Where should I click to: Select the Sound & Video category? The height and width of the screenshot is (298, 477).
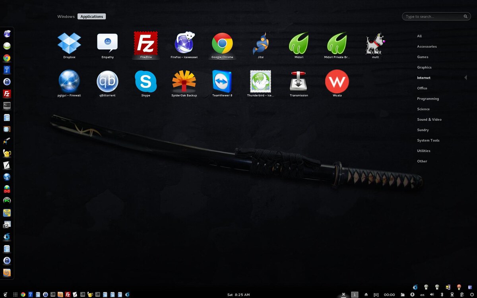[x=429, y=120]
